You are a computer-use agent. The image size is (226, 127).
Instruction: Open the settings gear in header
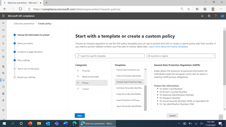click(x=209, y=16)
